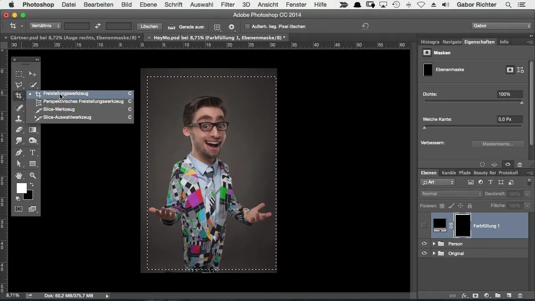The image size is (535, 301).
Task: Select the Eraser tool
Action: click(x=19, y=130)
